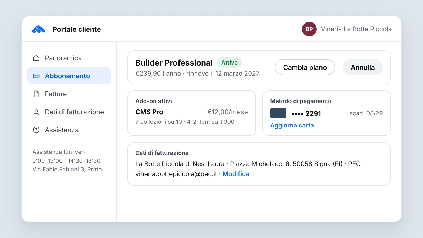The image size is (423, 238).
Task: Click the Aggiorna carta link
Action: pyautogui.click(x=292, y=125)
